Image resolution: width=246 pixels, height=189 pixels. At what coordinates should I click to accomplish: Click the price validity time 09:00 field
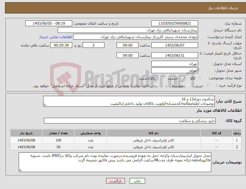point(128,55)
